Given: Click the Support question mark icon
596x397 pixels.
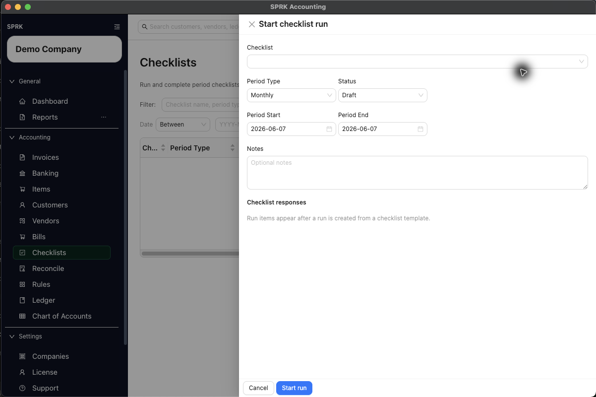Looking at the screenshot, I should tap(22, 388).
